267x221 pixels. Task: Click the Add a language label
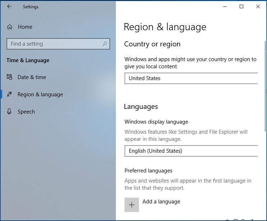tap(161, 202)
